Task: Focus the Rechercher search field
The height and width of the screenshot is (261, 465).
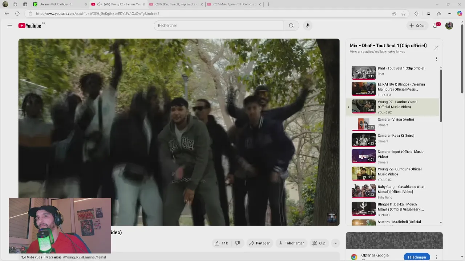Action: [219, 26]
